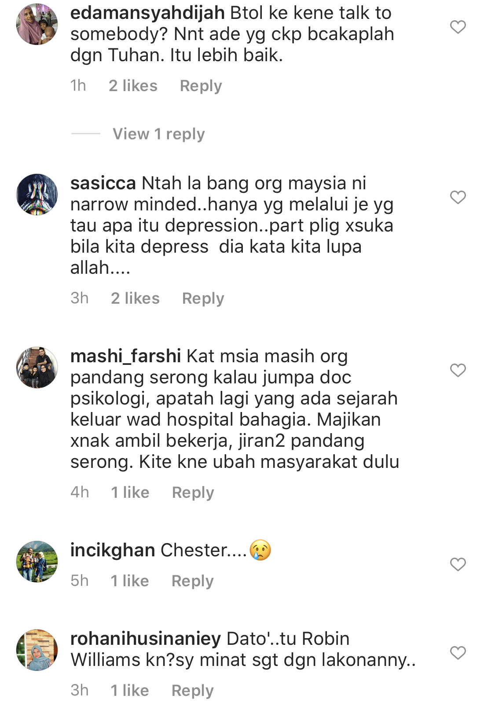Viewport: 495px width, 717px height.
Task: Expand View 1 reply under edamansyahdijah
Action: pyautogui.click(x=158, y=134)
